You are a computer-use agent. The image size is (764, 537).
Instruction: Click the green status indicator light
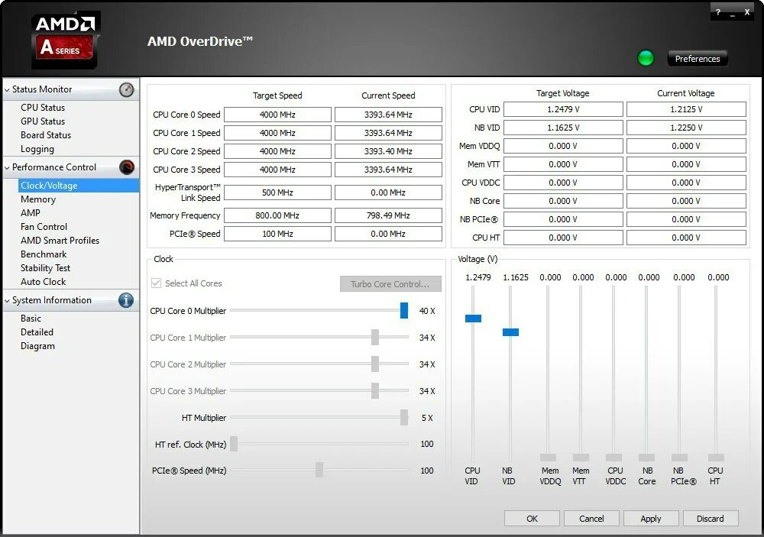[x=646, y=58]
